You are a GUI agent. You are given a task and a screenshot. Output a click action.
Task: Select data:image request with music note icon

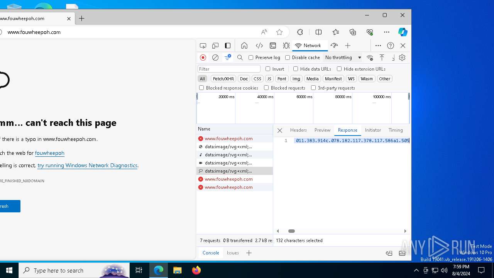[234, 155]
